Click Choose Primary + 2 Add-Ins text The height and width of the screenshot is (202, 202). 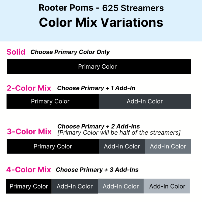click(x=99, y=126)
